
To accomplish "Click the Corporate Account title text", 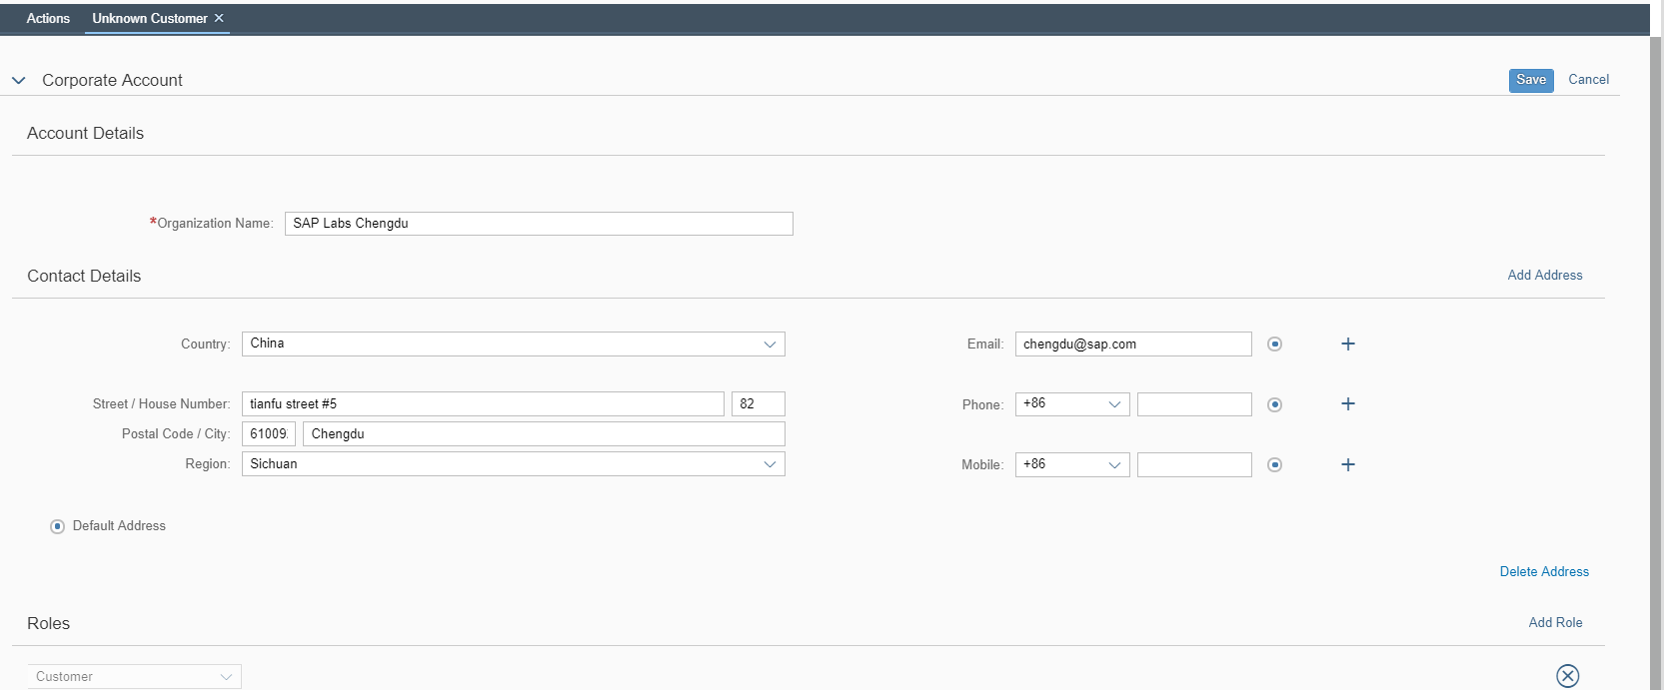I will pos(112,80).
